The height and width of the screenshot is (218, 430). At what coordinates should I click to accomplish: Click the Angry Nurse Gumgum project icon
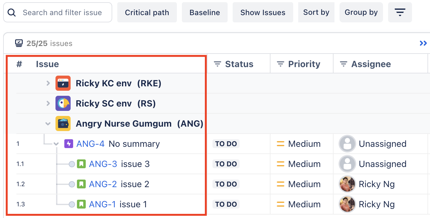click(x=63, y=123)
